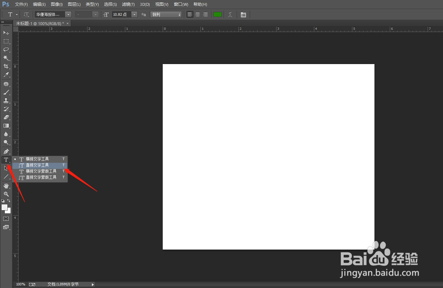Open the background color picker
The width and height of the screenshot is (443, 288).
tap(9, 211)
